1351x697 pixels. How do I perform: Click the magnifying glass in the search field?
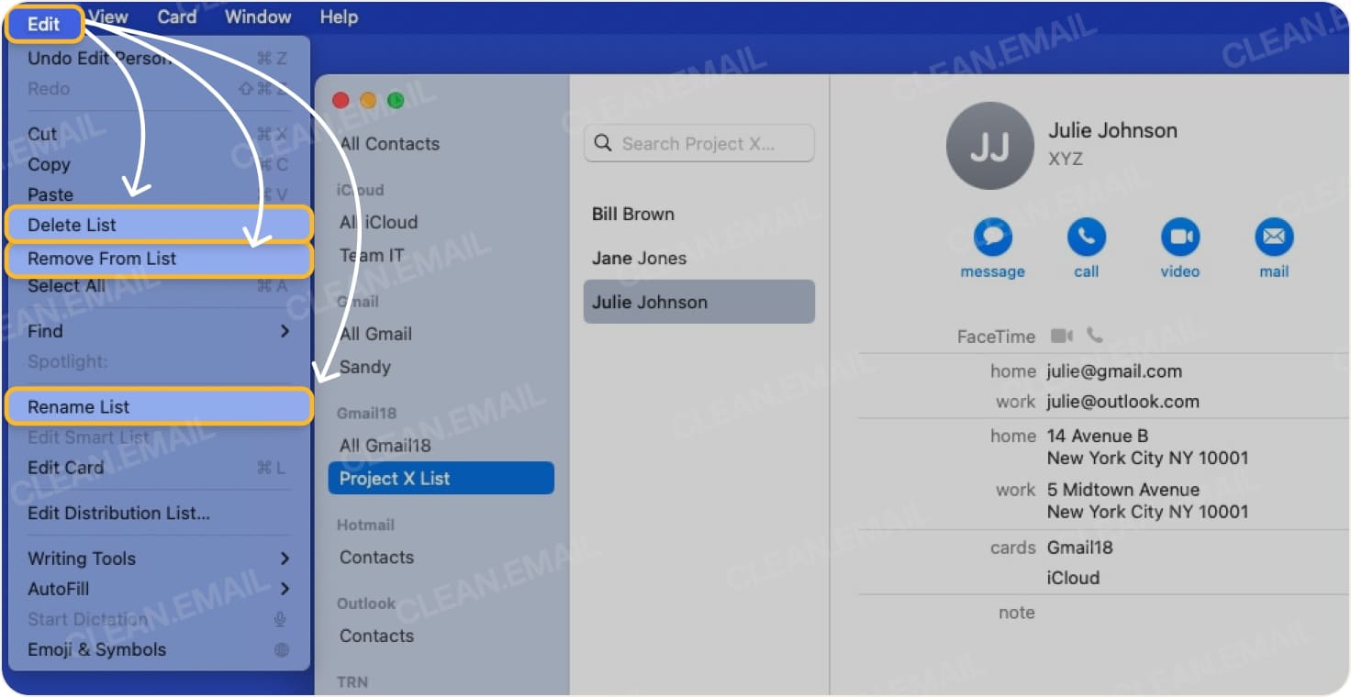tap(603, 143)
